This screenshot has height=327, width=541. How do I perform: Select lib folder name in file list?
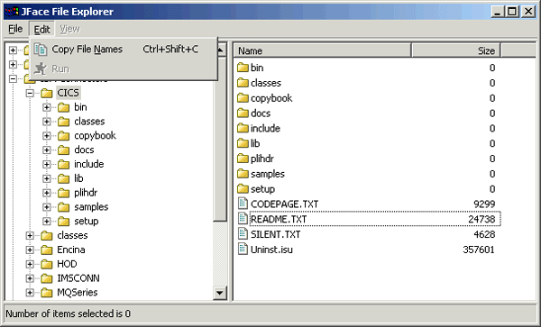pyautogui.click(x=255, y=143)
